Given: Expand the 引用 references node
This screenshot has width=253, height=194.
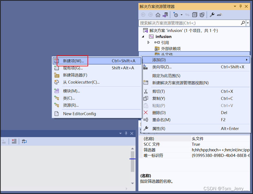Looking at the screenshot, I should tap(148, 42).
